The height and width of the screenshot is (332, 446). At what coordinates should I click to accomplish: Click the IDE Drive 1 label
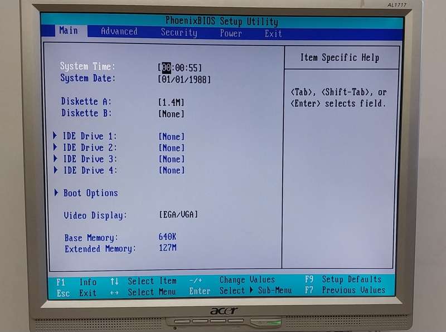[x=90, y=136]
